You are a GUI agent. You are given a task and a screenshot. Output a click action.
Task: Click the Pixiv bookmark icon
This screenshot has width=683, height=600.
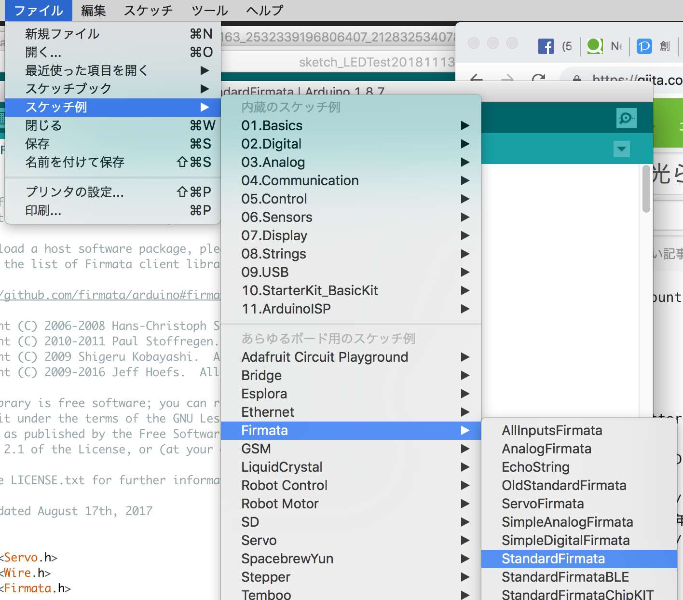click(644, 46)
